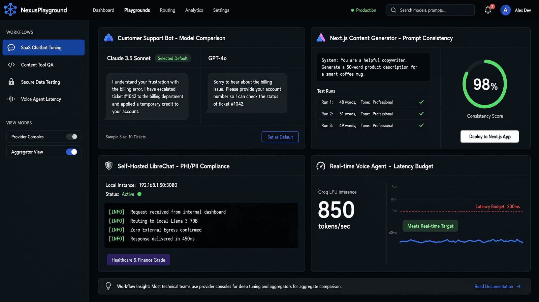Image resolution: width=539 pixels, height=302 pixels.
Task: Select SaaS Chatbot Tuning workflow
Action: [43, 47]
